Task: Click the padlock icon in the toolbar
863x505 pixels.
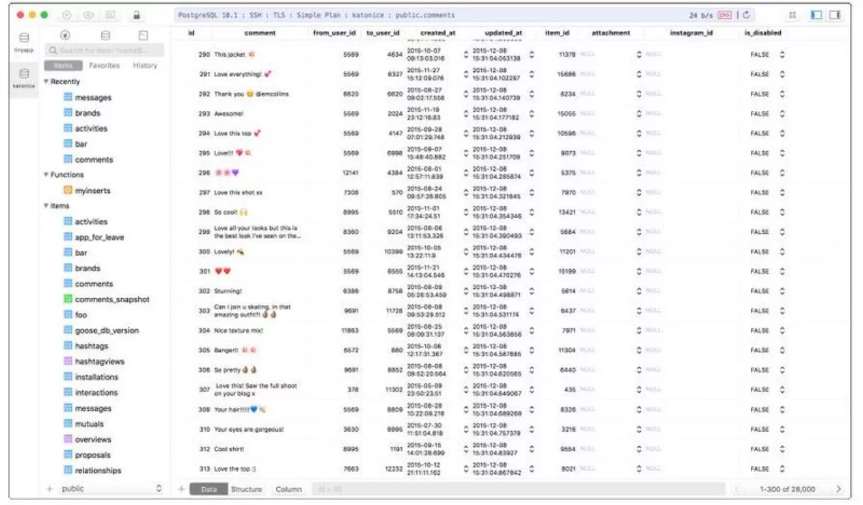Action: [x=137, y=14]
